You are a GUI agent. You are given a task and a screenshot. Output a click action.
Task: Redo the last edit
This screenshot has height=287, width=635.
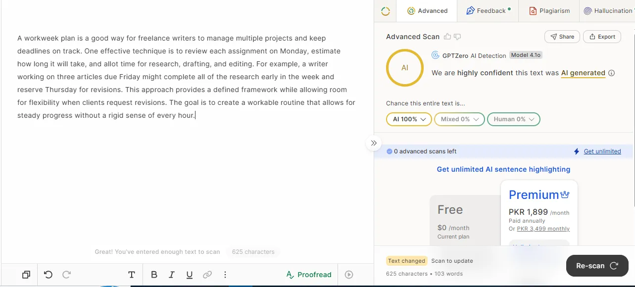[x=67, y=275]
